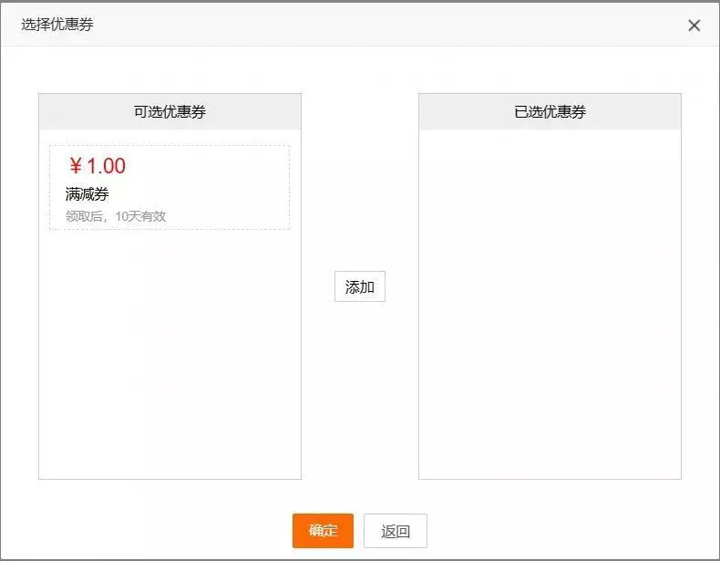Click blank space right of the ¥1.00 price
The height and width of the screenshot is (561, 720).
(210, 166)
